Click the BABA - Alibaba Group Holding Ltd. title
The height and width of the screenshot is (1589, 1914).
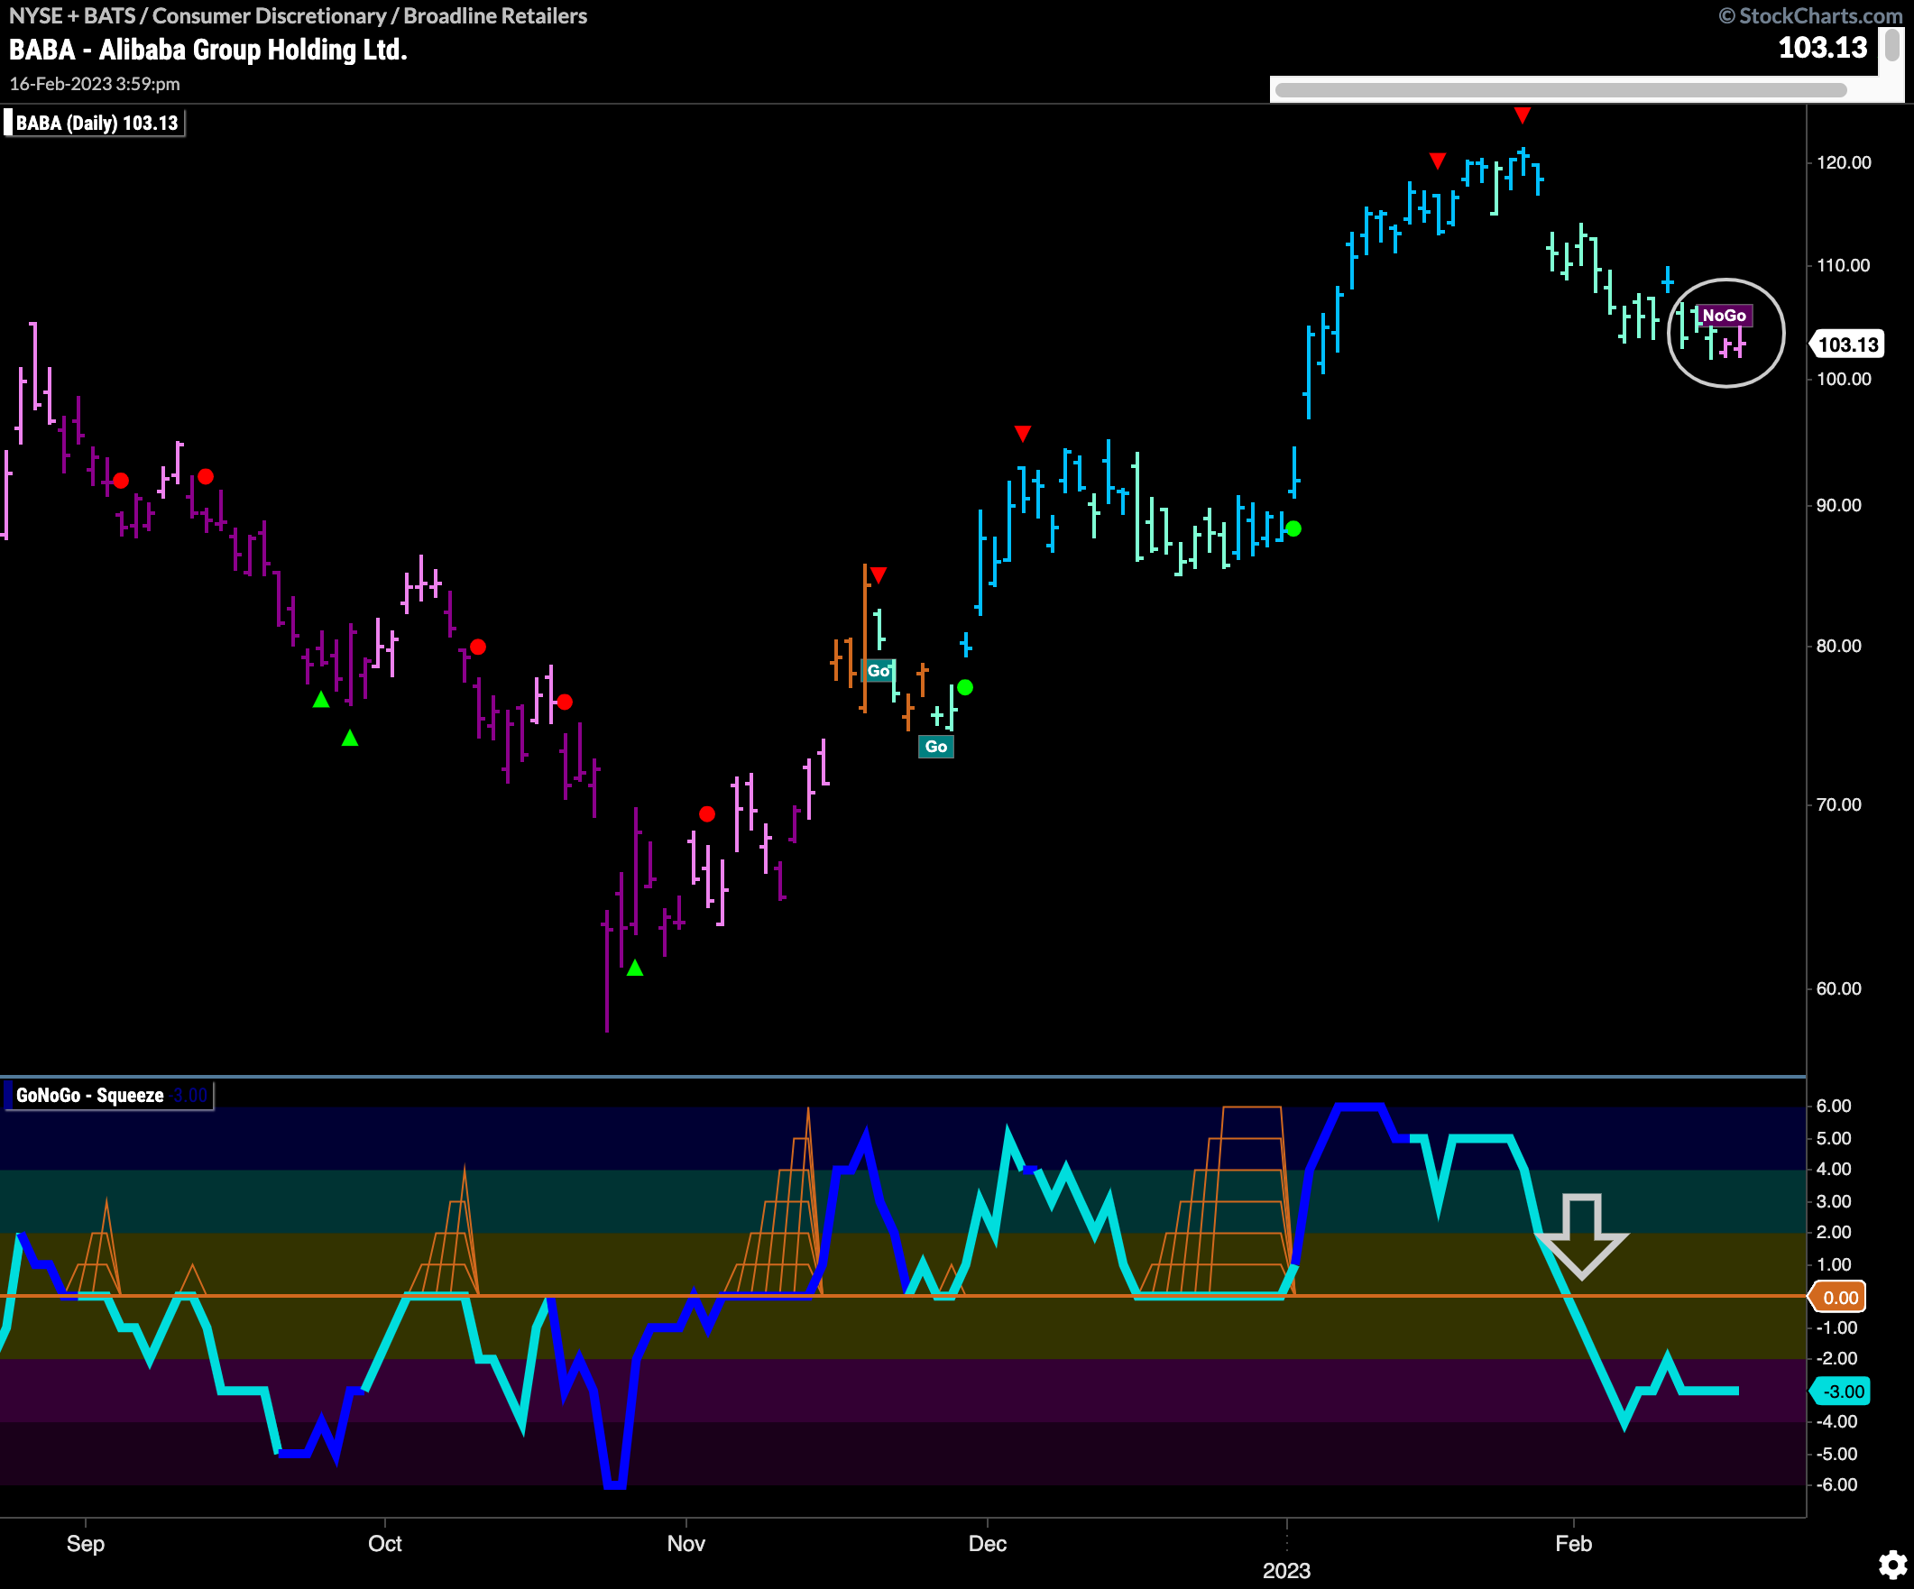click(207, 50)
